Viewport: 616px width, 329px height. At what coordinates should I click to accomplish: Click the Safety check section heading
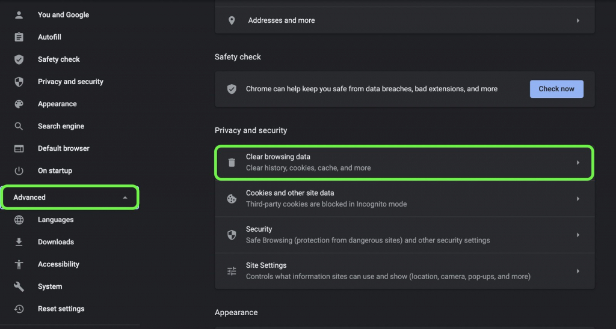pos(238,57)
